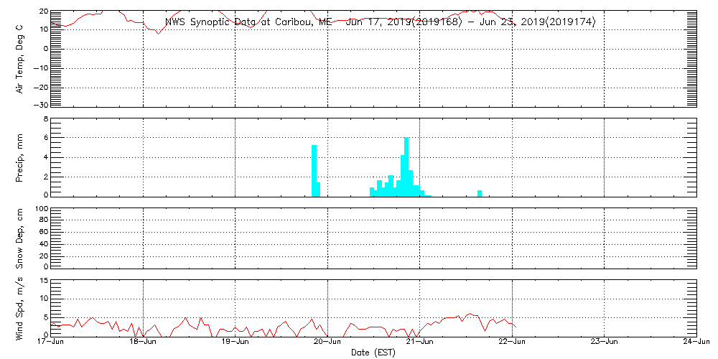Select the 'Air Temp, Deg C' axis label

pos(20,58)
